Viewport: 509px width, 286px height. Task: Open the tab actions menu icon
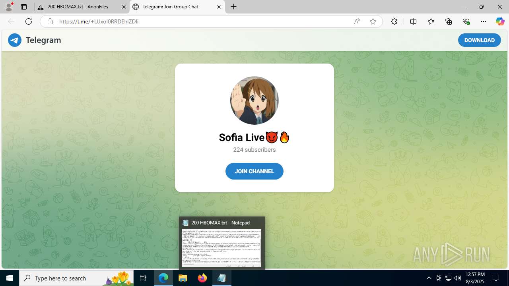(x=24, y=7)
